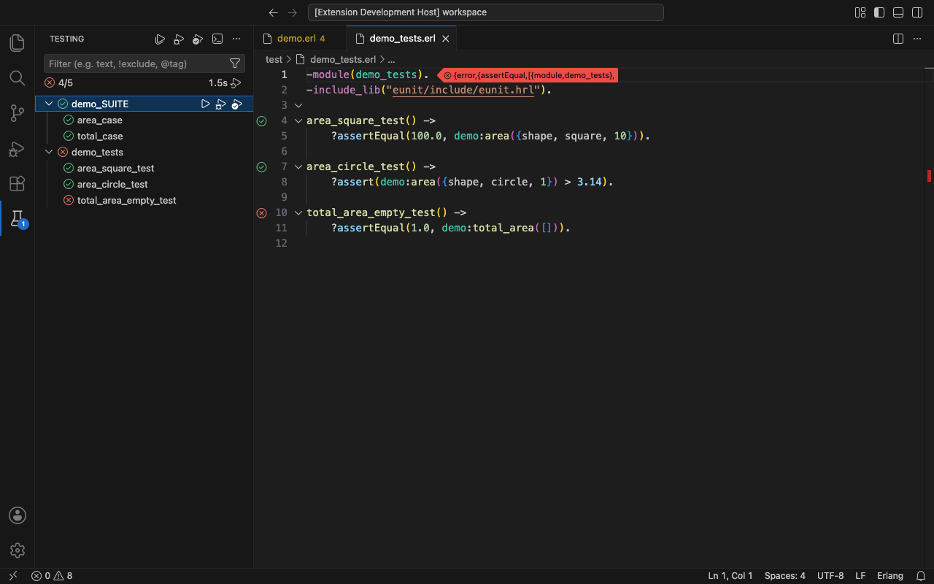The image size is (934, 584).
Task: Run all tests from Testing header
Action: pyautogui.click(x=160, y=39)
